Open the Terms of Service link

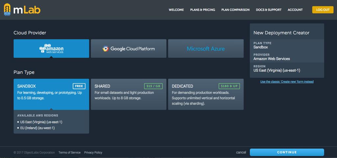[69, 152]
